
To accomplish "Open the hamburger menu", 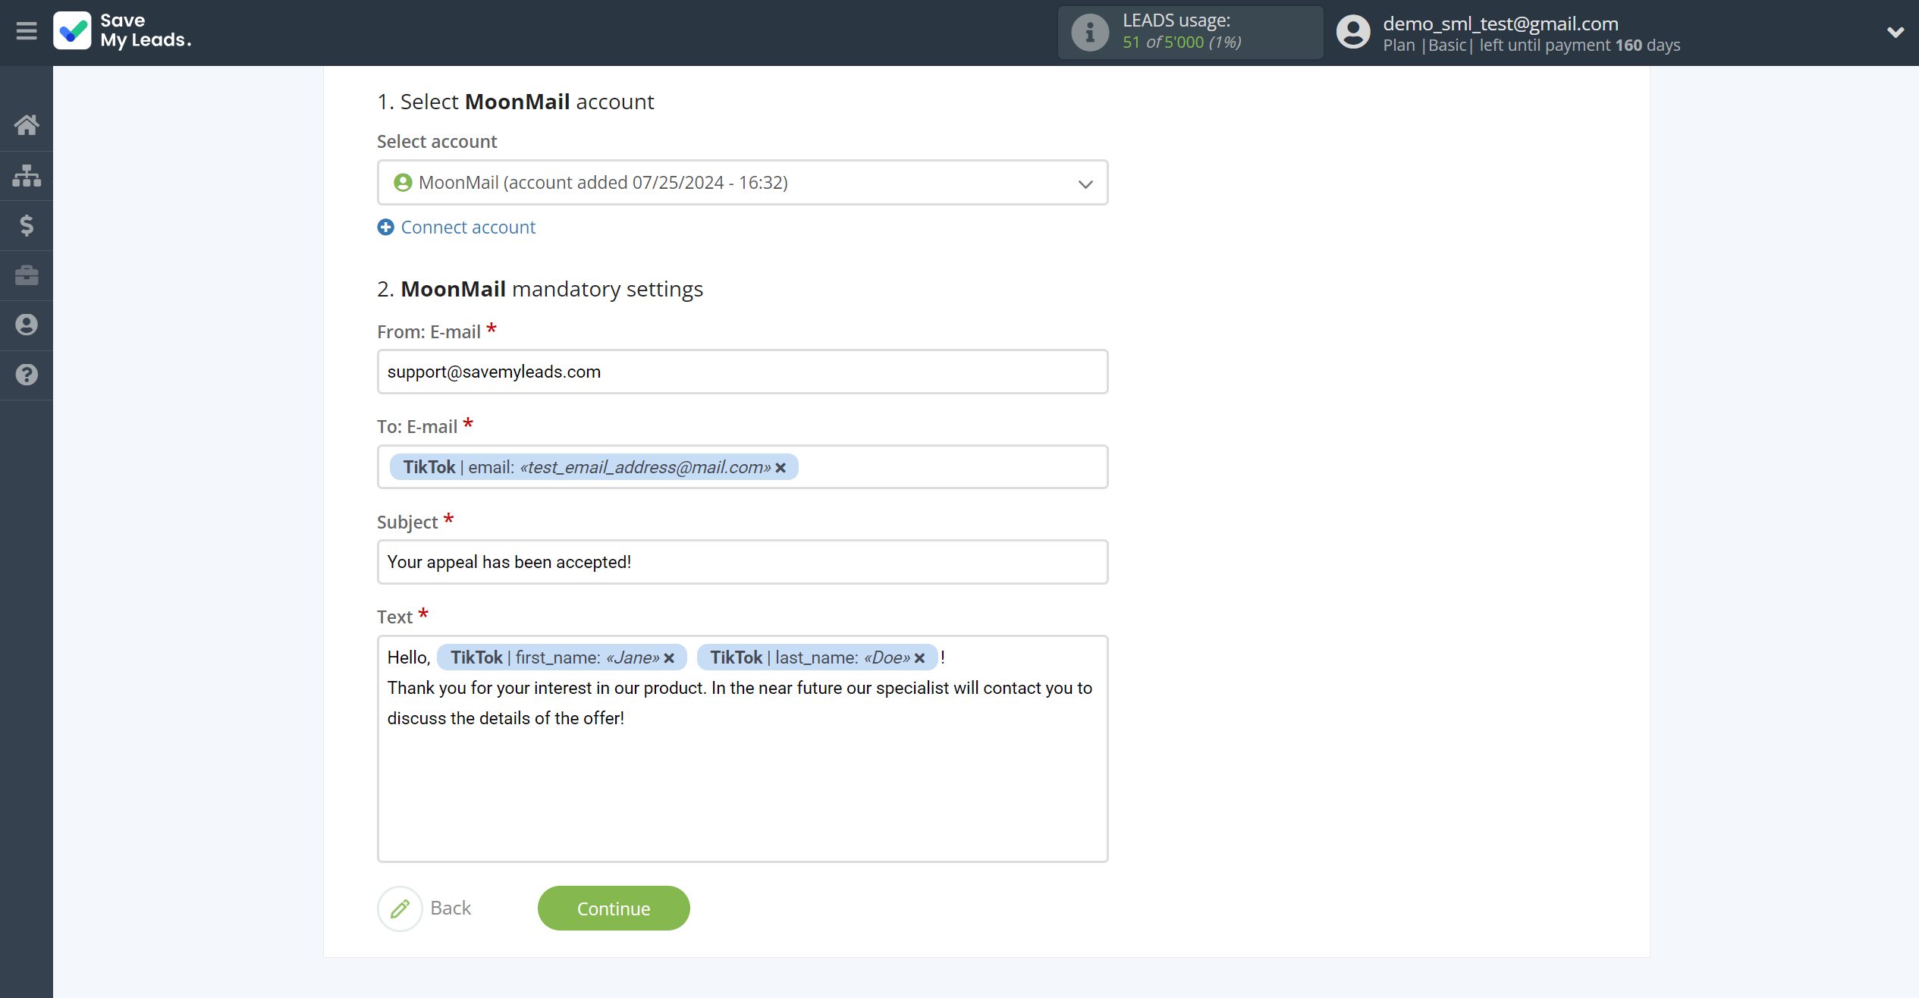I will [x=27, y=31].
